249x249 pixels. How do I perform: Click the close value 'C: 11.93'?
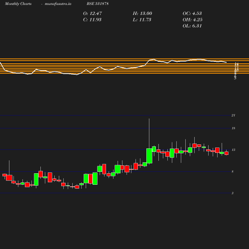[x=92, y=20]
